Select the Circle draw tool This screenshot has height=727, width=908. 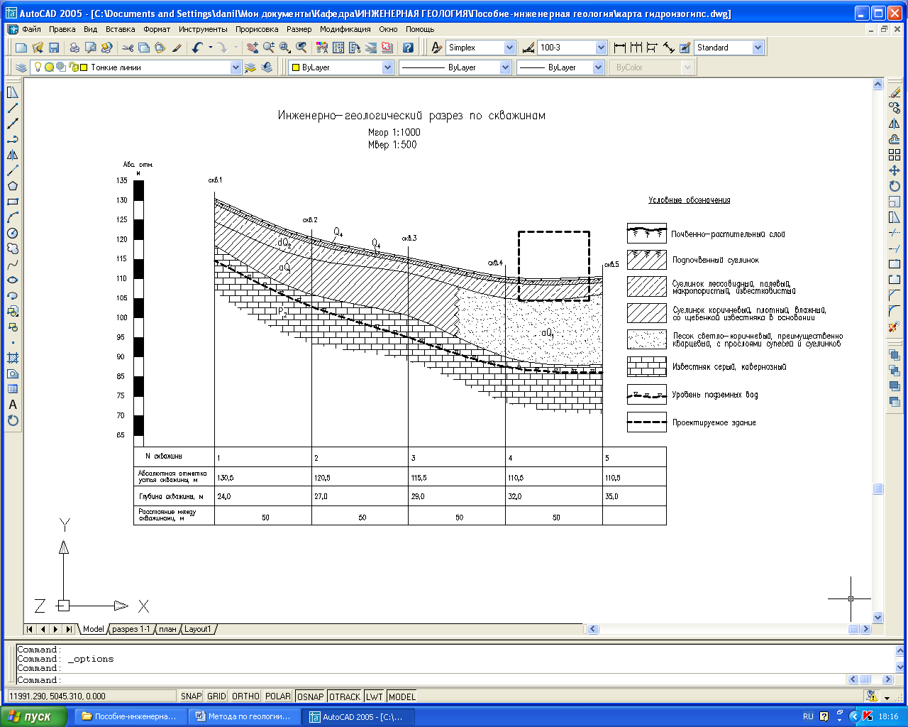pos(13,233)
